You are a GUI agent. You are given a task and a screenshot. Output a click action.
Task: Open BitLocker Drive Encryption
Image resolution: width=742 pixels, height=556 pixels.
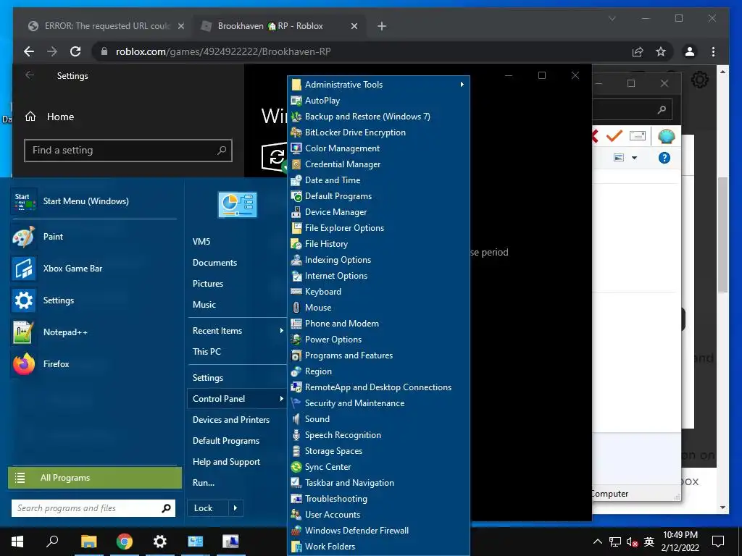coord(378,132)
